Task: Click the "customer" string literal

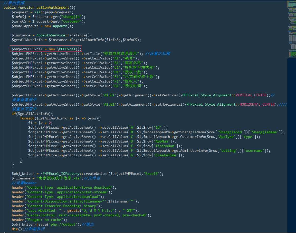Action: [x=71, y=21]
